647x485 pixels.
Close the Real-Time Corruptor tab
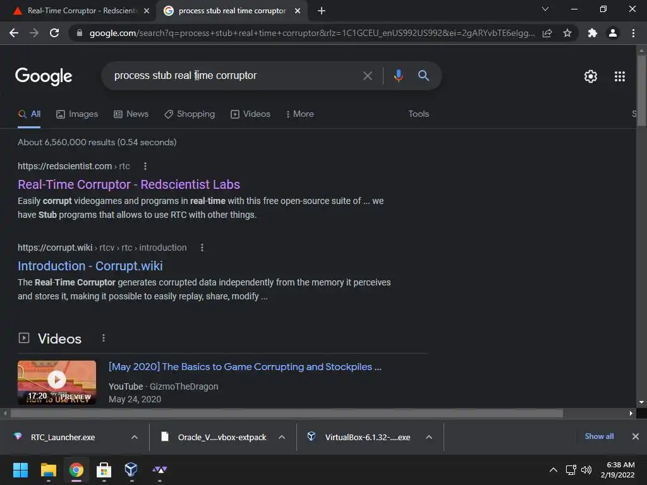(147, 11)
